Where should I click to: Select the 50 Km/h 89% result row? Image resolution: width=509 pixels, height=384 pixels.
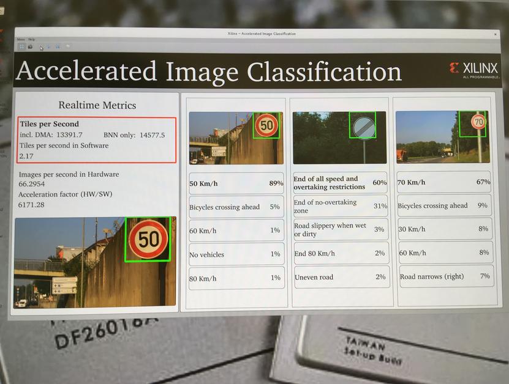(236, 183)
